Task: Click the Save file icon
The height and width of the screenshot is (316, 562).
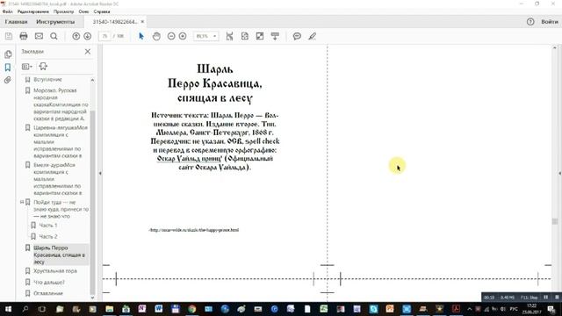Action: point(9,36)
